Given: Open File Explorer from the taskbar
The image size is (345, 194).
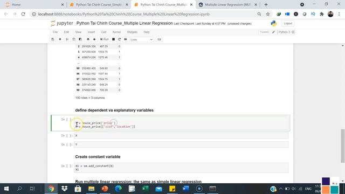Looking at the screenshot, I should click(91, 189).
